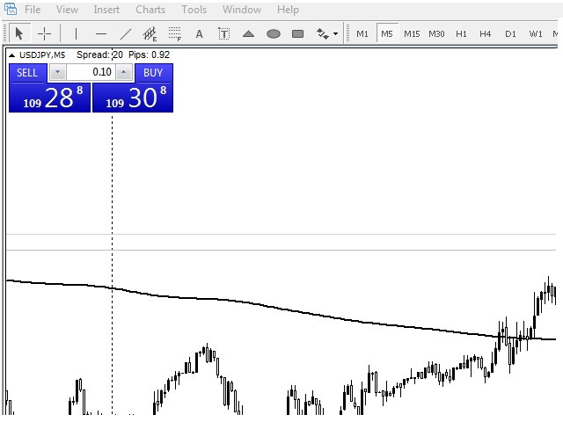Switch to M15 timeframe
The height and width of the screenshot is (422, 563).
click(412, 34)
